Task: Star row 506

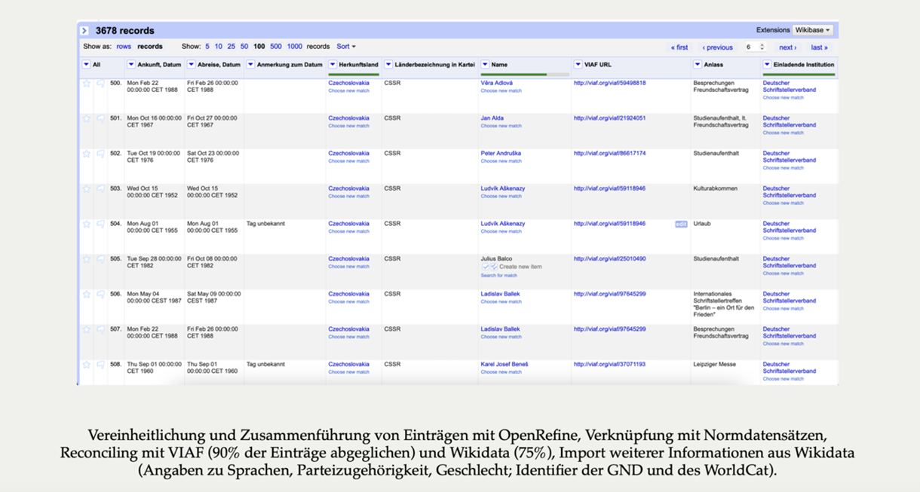Action: [x=87, y=295]
